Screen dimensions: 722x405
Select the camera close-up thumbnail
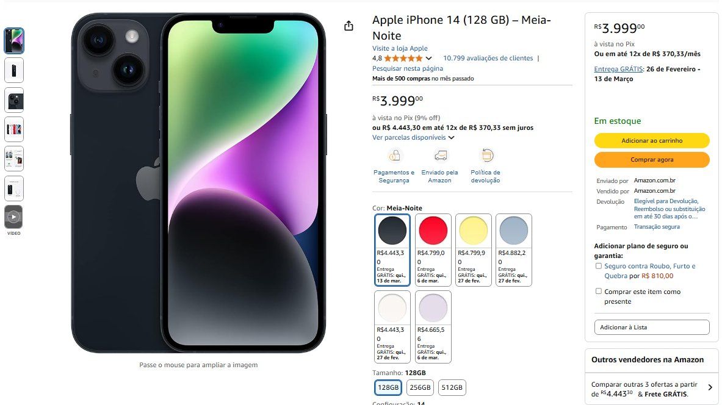coord(14,100)
